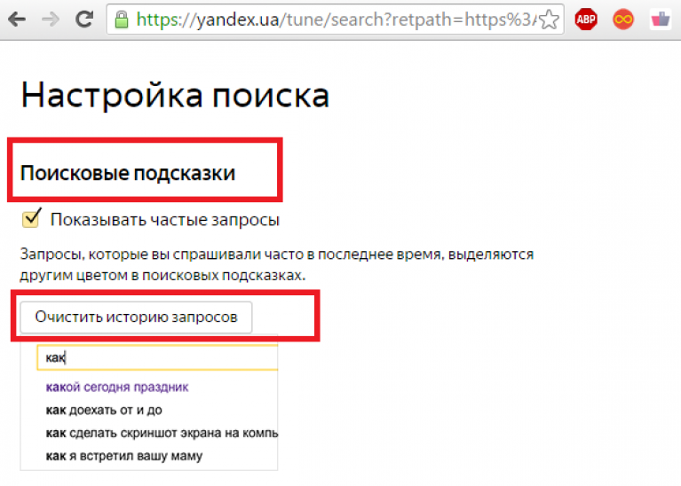Image resolution: width=681 pixels, height=486 pixels.
Task: Open the ABP Adblock Plus extension
Action: (x=586, y=20)
